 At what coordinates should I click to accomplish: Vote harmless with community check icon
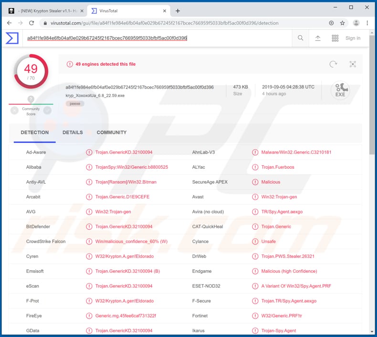[x=47, y=110]
